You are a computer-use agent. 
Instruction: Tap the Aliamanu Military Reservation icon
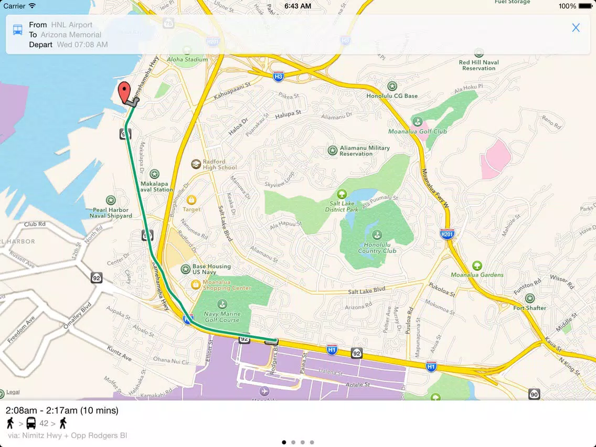[333, 151]
